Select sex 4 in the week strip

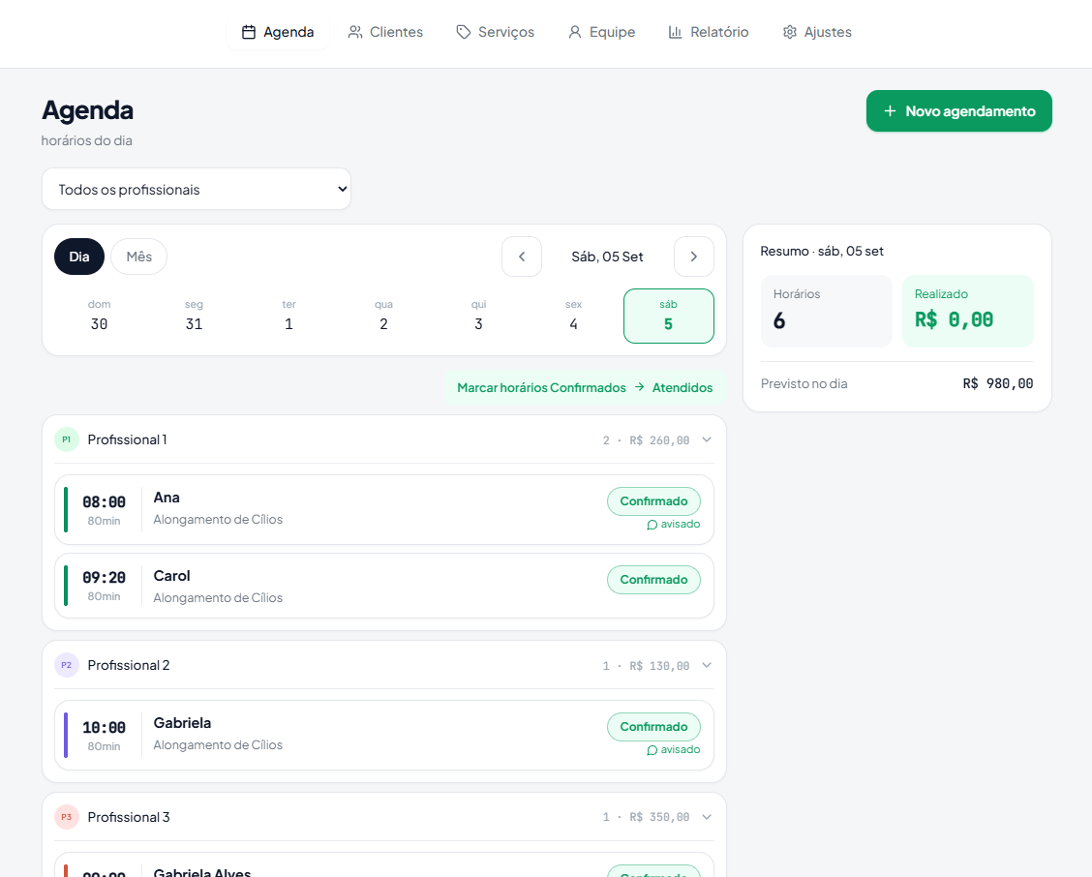(x=573, y=316)
